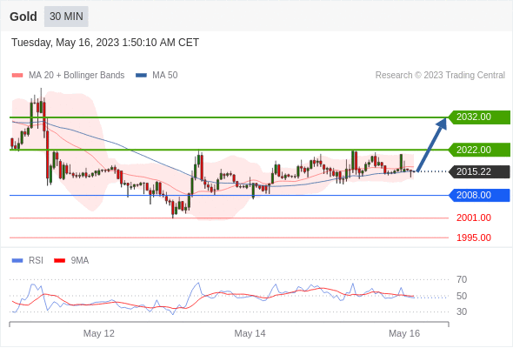Click the MA 50 legend label

(165, 76)
